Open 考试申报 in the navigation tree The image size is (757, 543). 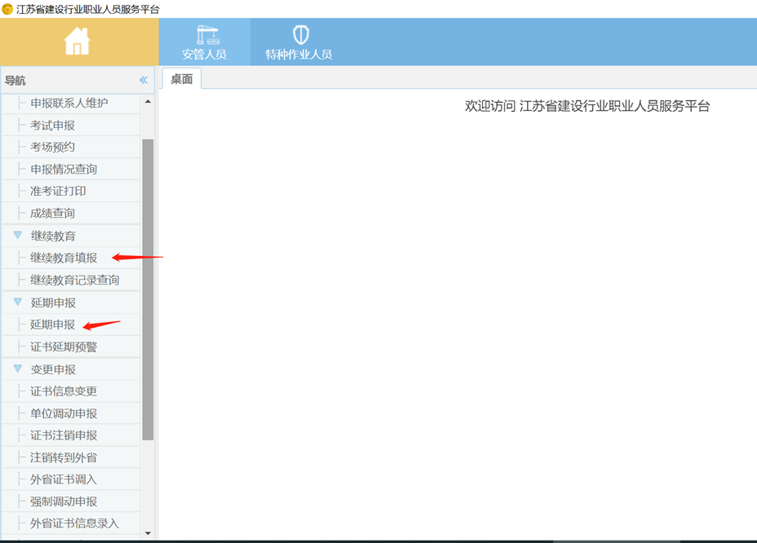pos(53,126)
